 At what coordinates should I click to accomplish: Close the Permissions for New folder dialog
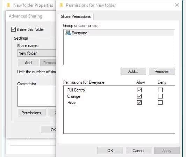(177, 5)
